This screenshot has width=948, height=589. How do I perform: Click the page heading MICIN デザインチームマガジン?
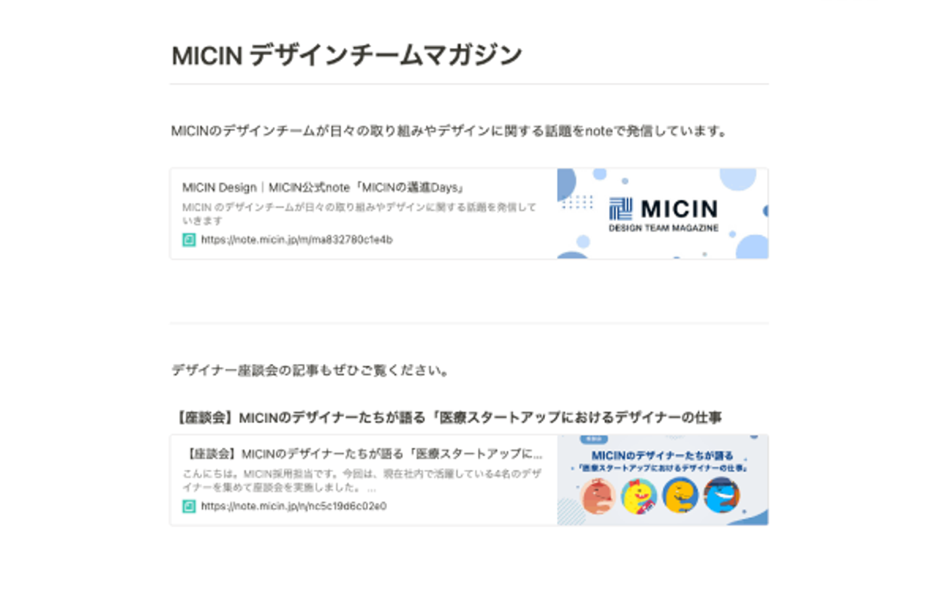click(347, 55)
